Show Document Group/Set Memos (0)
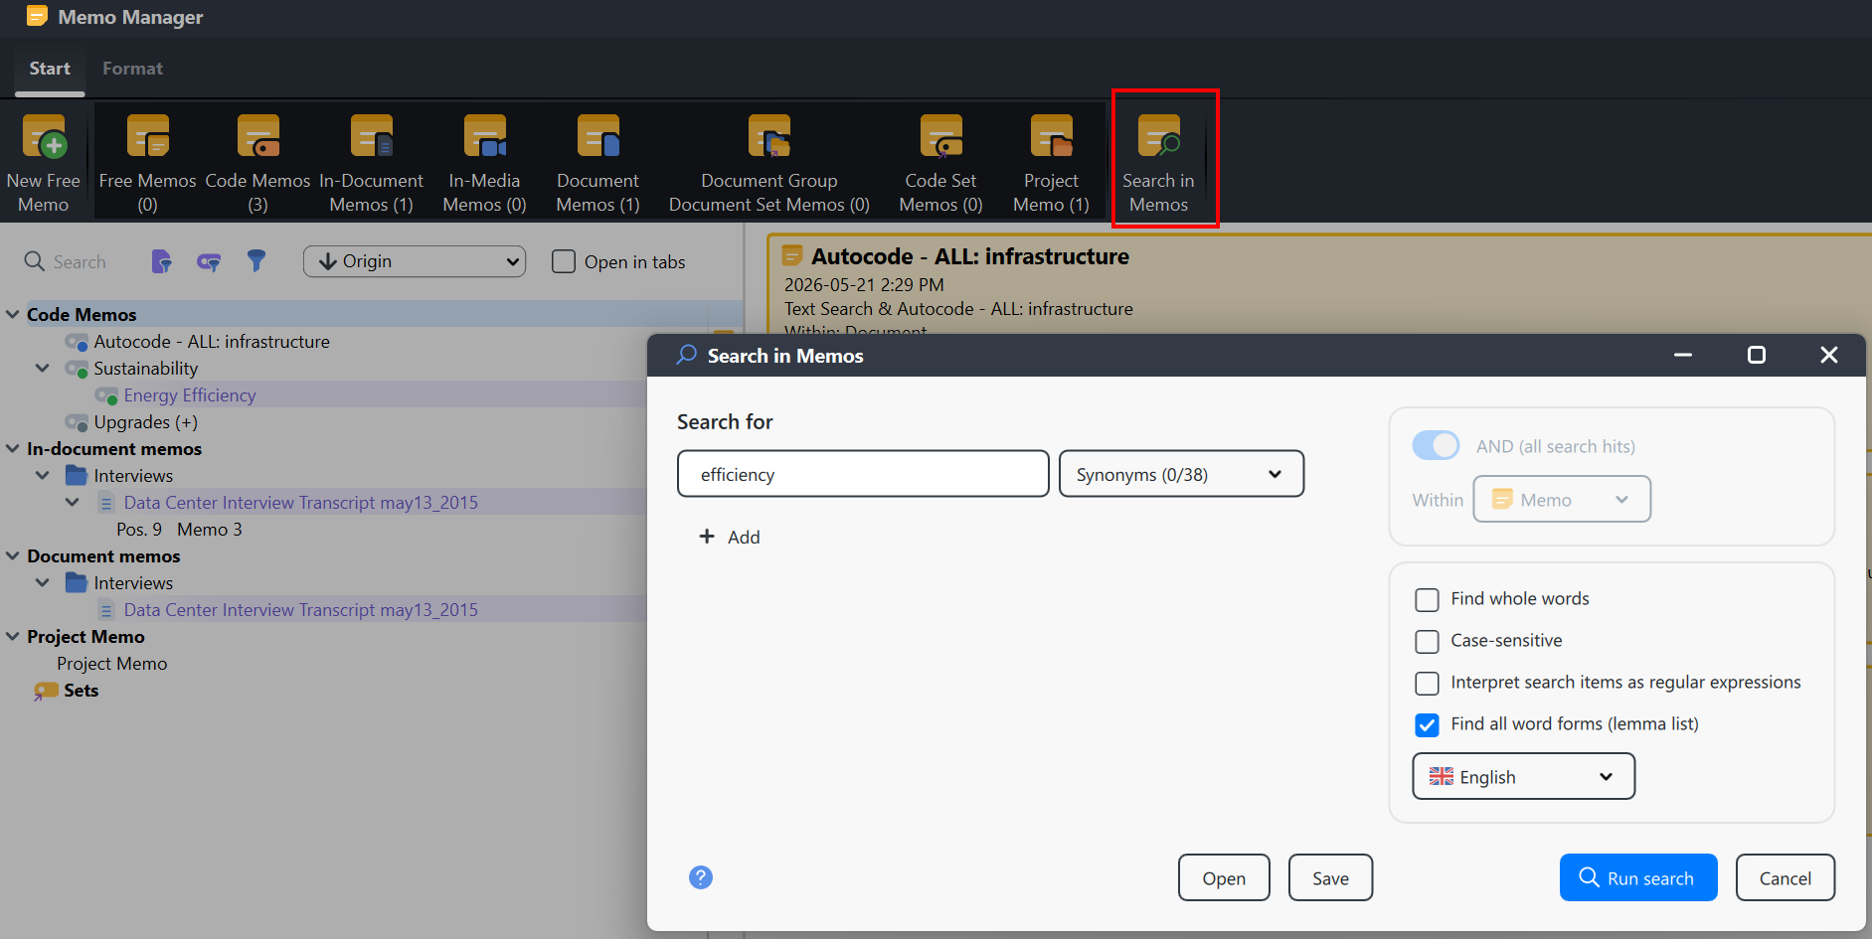 768,164
